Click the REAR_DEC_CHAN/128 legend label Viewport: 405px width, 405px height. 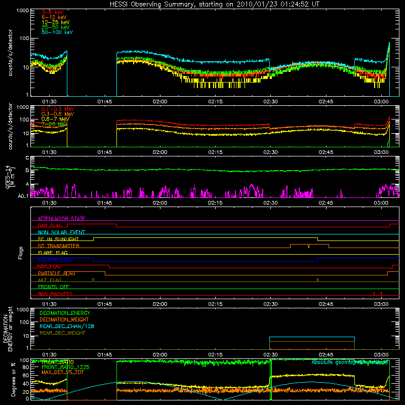(67, 326)
